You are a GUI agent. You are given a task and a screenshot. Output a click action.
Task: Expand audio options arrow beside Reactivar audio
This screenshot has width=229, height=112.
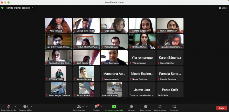tap(15, 107)
